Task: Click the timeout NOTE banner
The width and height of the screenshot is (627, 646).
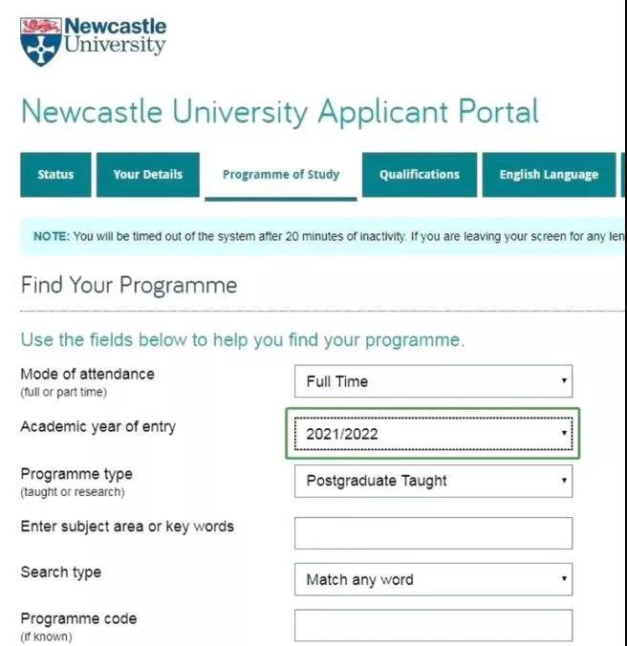Action: [323, 236]
